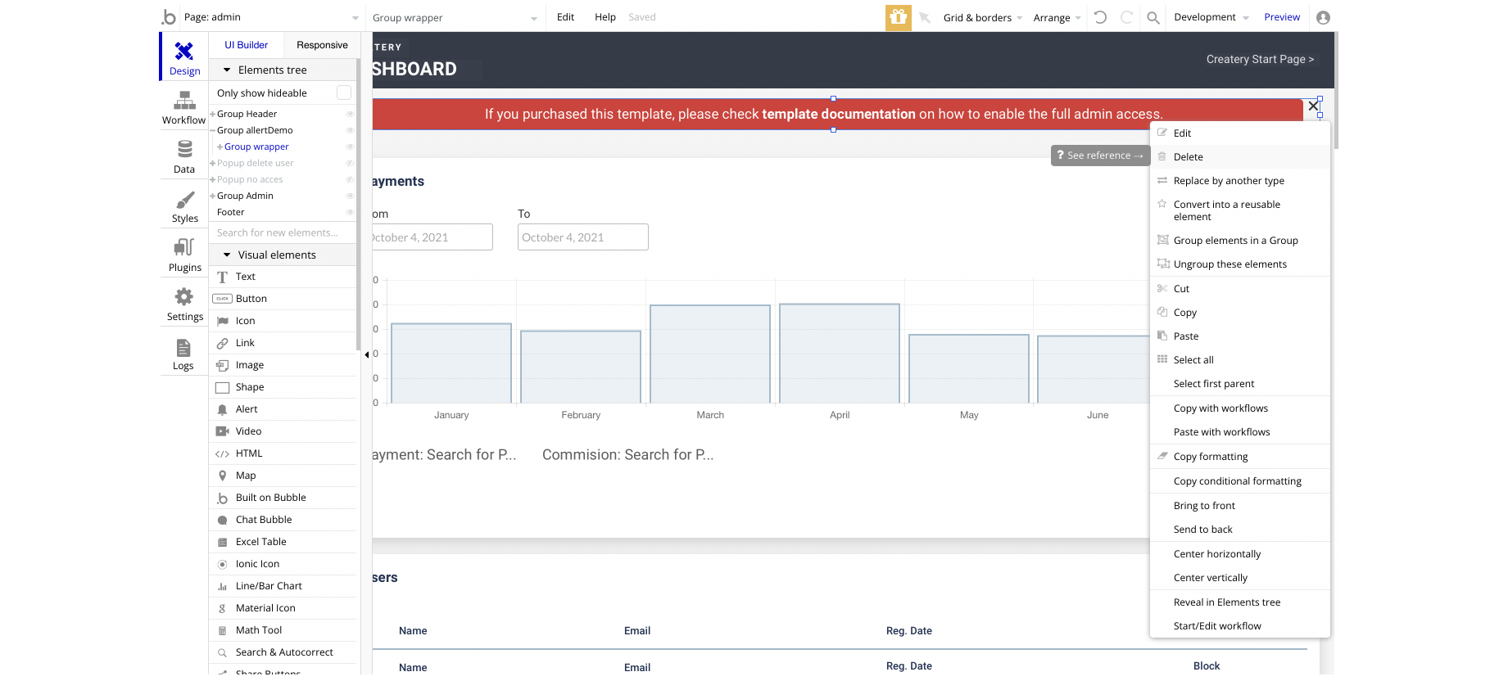Choose Delete from the context menu
This screenshot has width=1499, height=681.
click(x=1188, y=157)
